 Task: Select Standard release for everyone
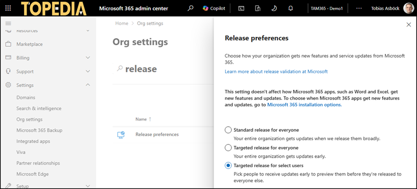[228, 130]
